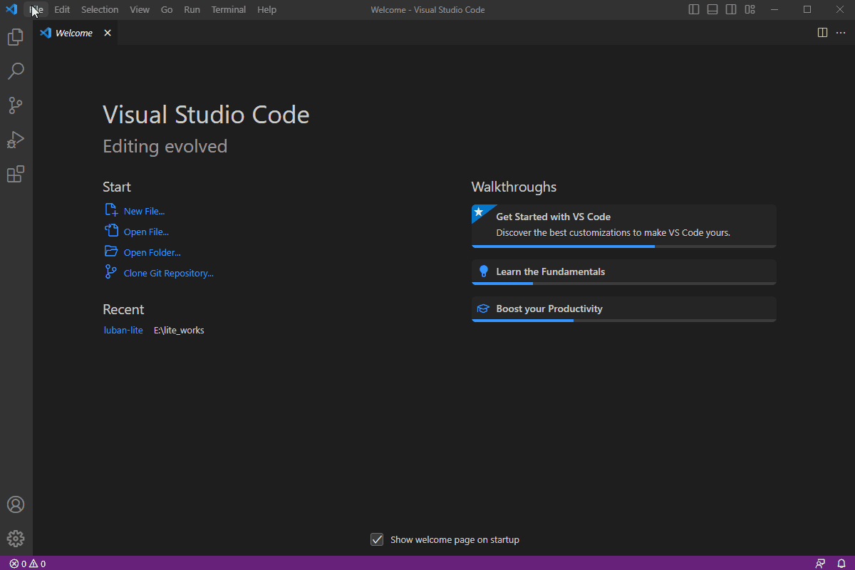The width and height of the screenshot is (855, 570).
Task: Open the Accounts menu icon
Action: (16, 504)
